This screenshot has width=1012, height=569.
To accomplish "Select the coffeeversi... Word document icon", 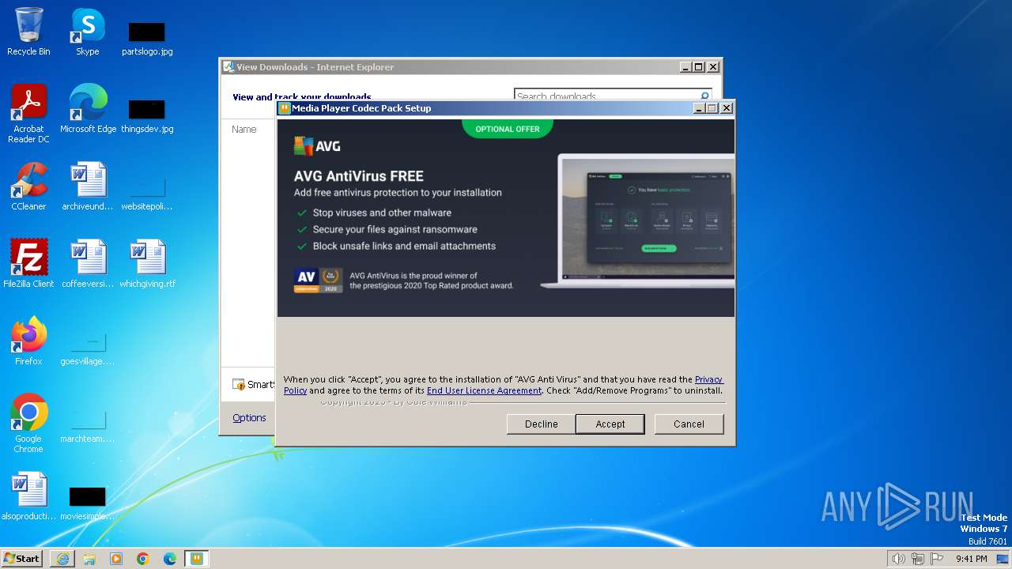I will [88, 263].
